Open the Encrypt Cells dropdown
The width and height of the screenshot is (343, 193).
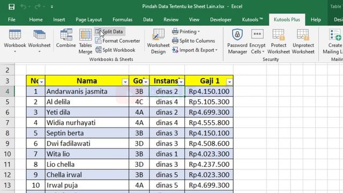tap(257, 42)
